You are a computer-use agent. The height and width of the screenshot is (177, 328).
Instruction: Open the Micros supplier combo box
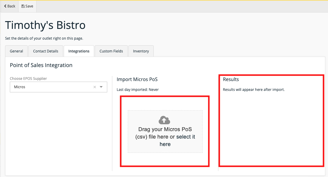51,87
